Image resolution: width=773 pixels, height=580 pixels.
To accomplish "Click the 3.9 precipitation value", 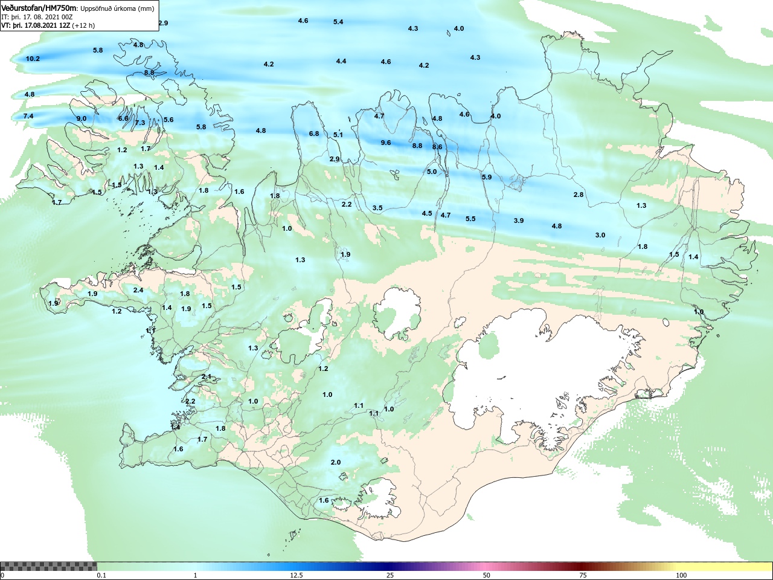I will [x=519, y=221].
